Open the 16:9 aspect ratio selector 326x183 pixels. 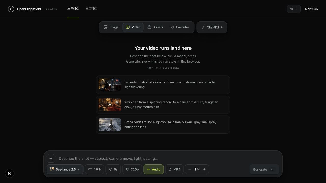[94, 169]
